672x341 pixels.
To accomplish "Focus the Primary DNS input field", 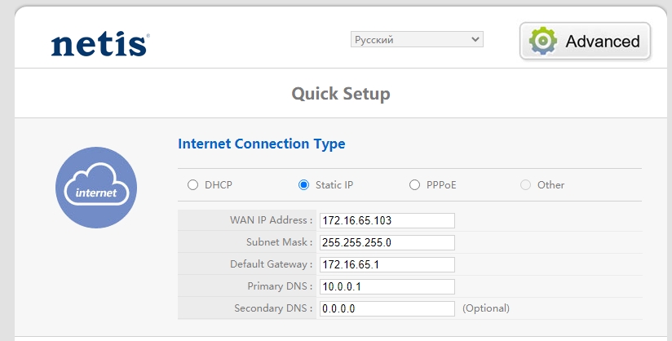I will click(387, 286).
